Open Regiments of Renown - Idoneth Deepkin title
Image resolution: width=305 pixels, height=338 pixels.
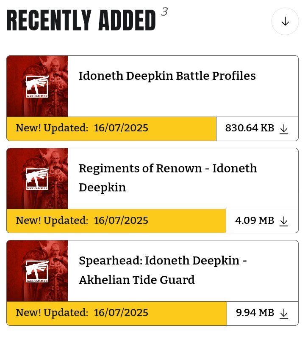click(168, 178)
